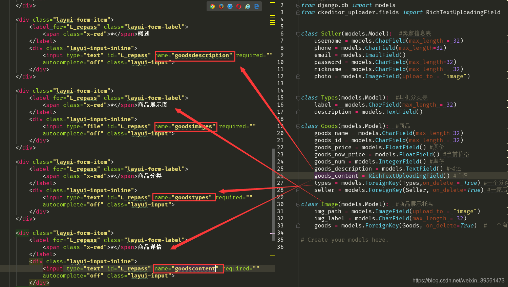
Task: Open preview in Chrome browser icon
Action: pyautogui.click(x=212, y=6)
